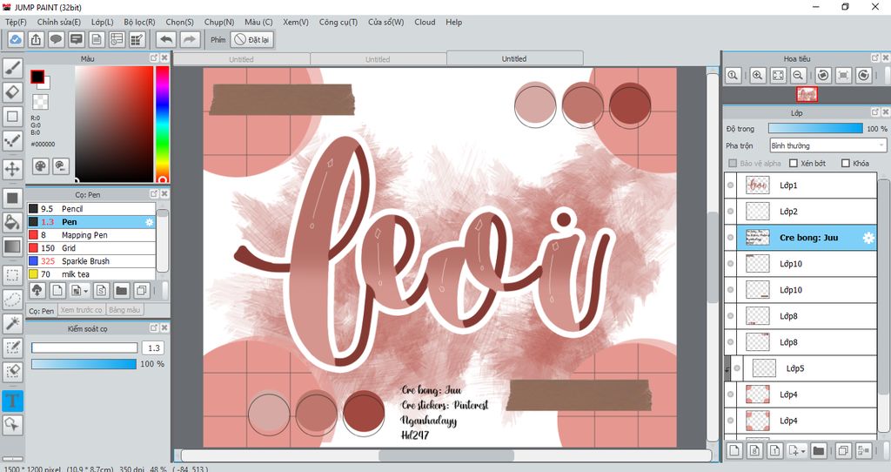Select the Move tool
The image size is (891, 472).
[12, 169]
